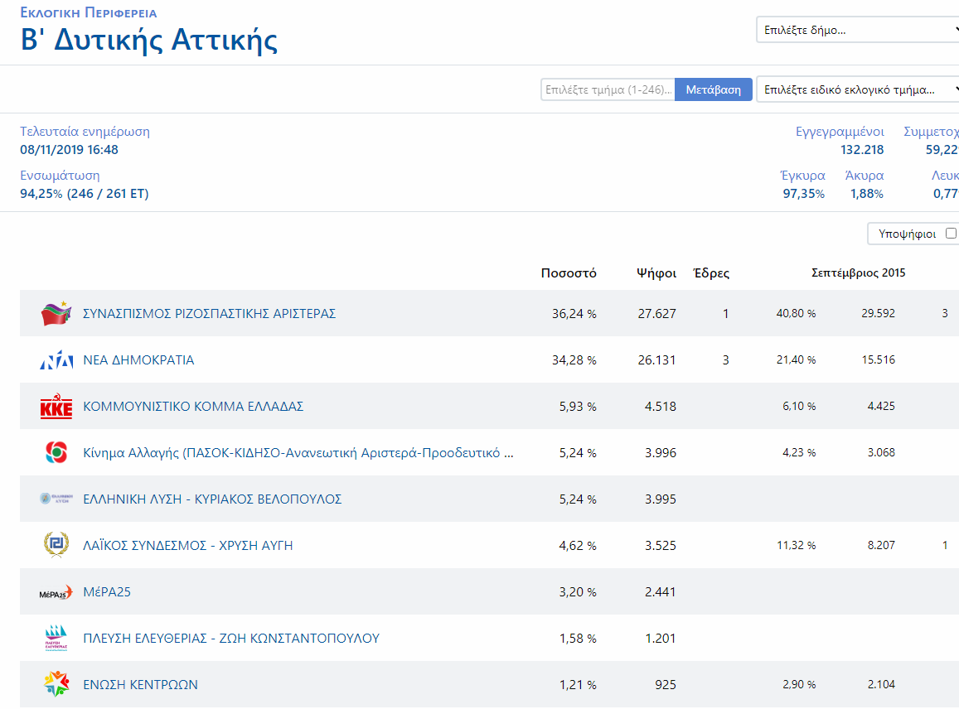The image size is (959, 709).
Task: Click the SYRIZA vote count 27.627
Action: [656, 314]
